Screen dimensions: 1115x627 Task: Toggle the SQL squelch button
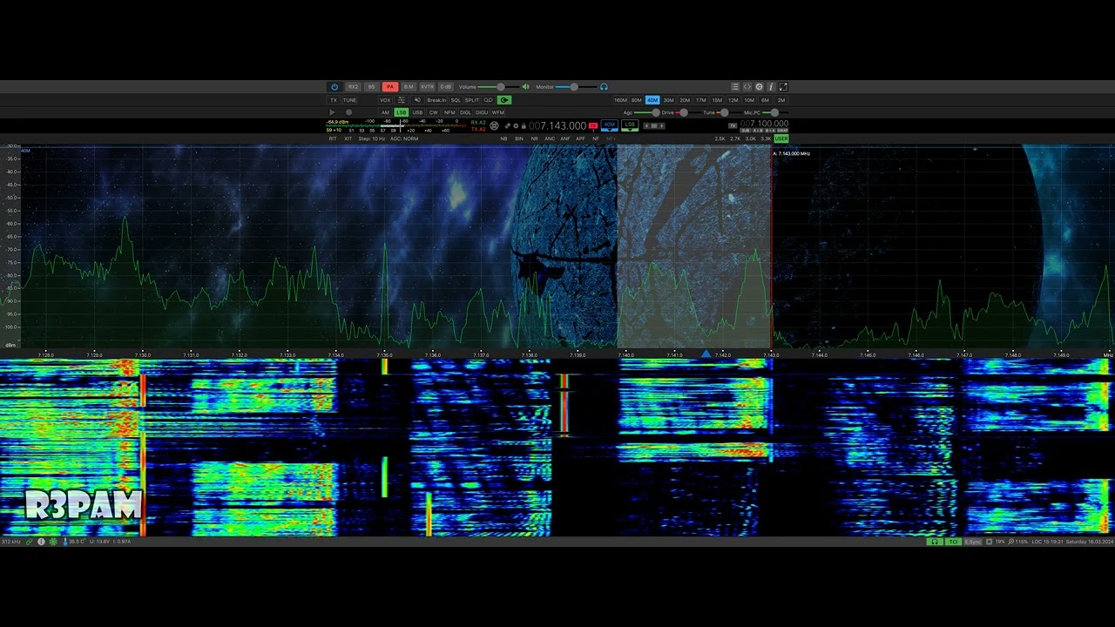click(456, 100)
